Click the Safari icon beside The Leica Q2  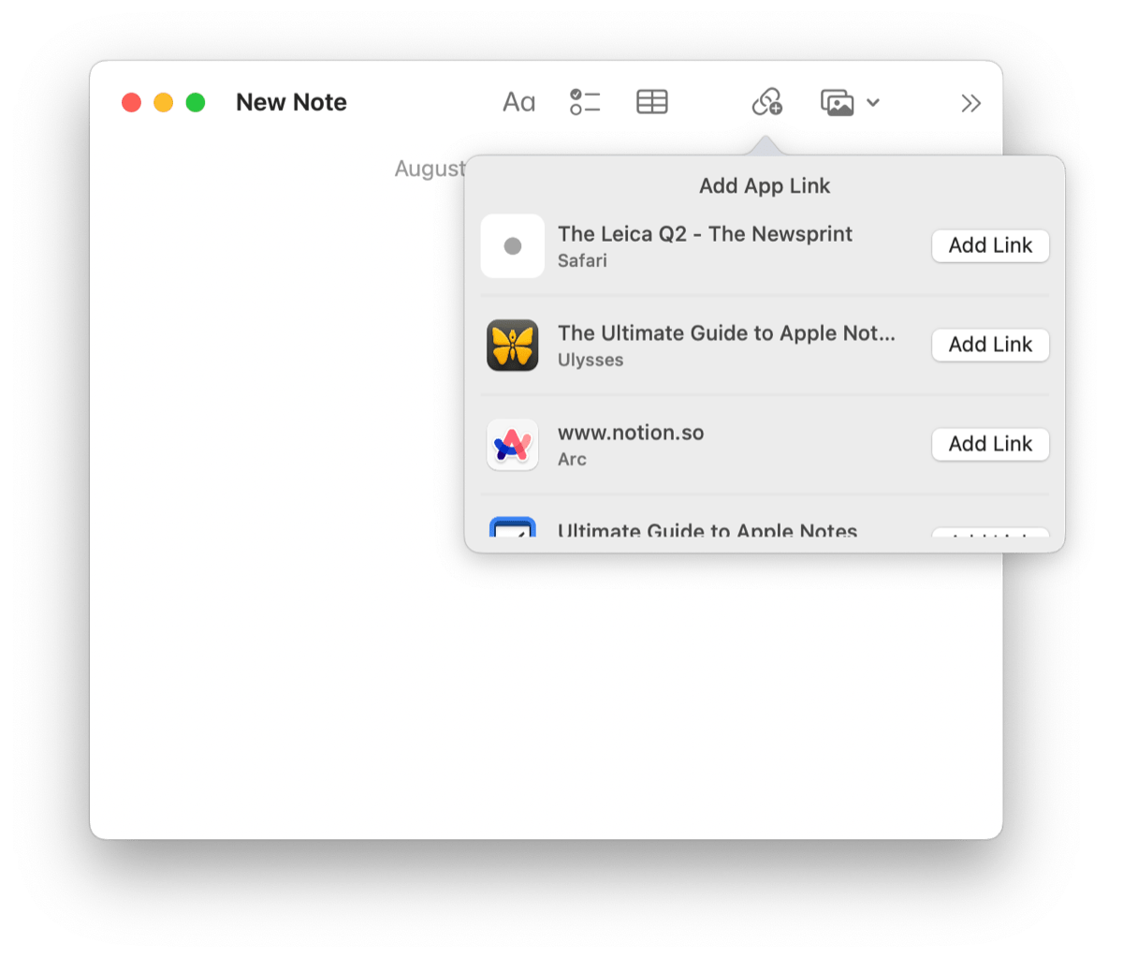click(x=512, y=245)
